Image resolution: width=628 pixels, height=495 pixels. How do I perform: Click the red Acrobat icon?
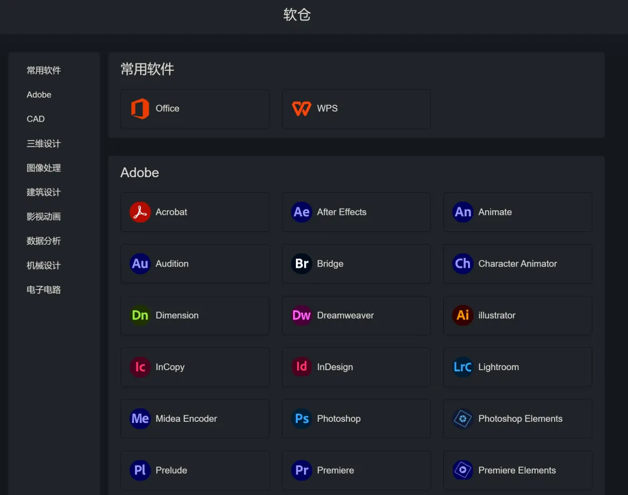140,212
